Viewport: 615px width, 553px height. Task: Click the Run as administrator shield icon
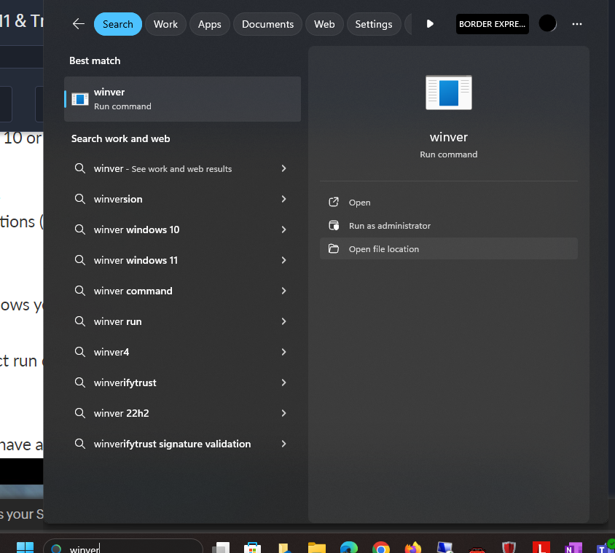334,226
